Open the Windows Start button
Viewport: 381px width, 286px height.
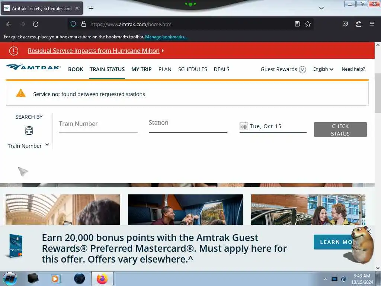tap(10, 279)
